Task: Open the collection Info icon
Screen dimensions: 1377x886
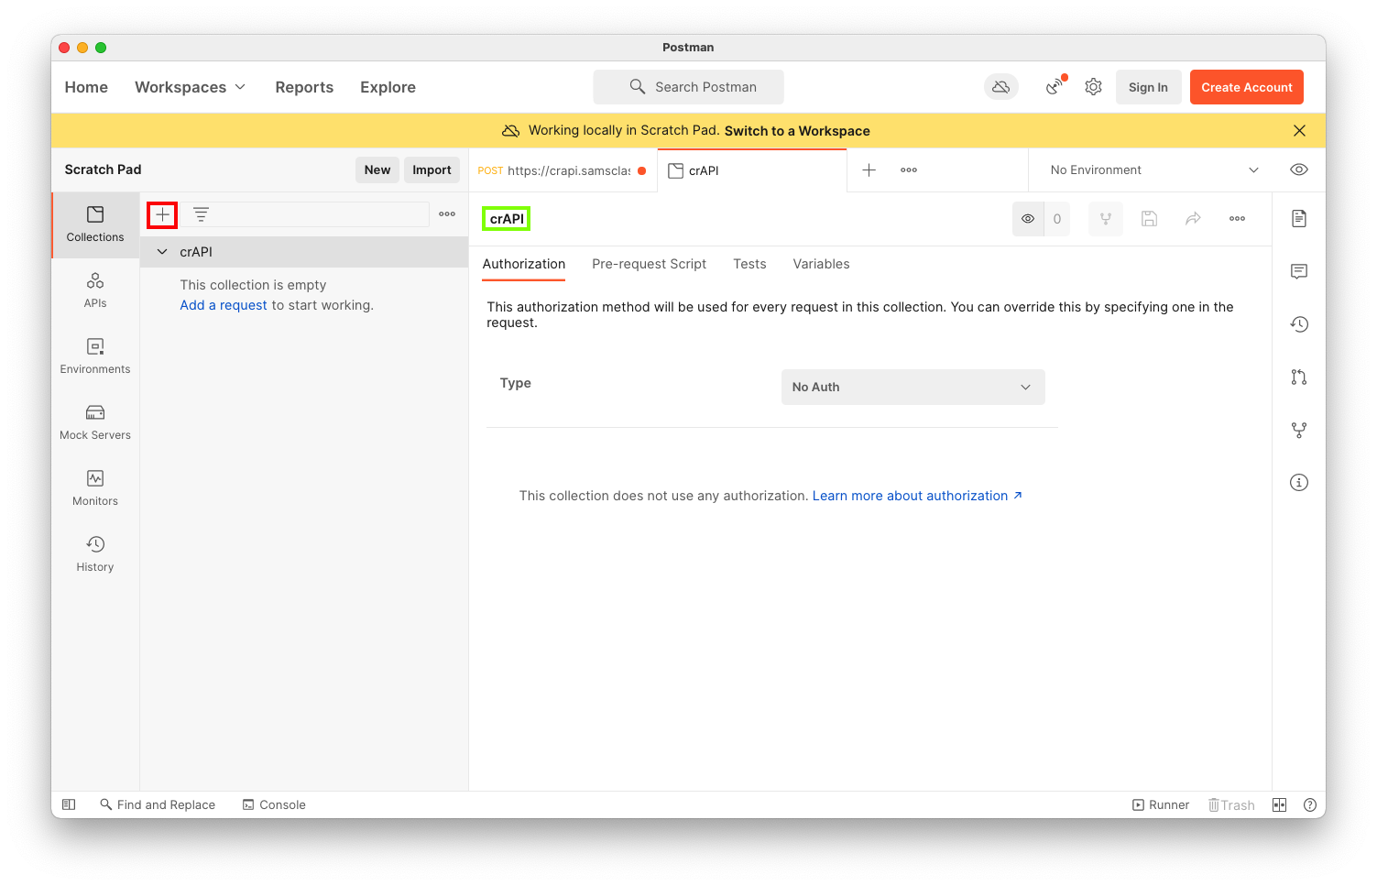Action: coord(1299,483)
